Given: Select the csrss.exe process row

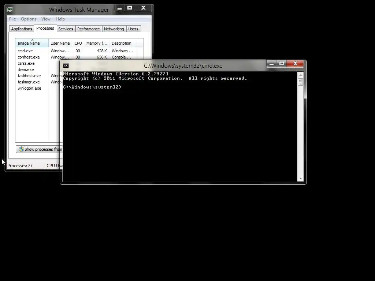Looking at the screenshot, I should [x=38, y=63].
